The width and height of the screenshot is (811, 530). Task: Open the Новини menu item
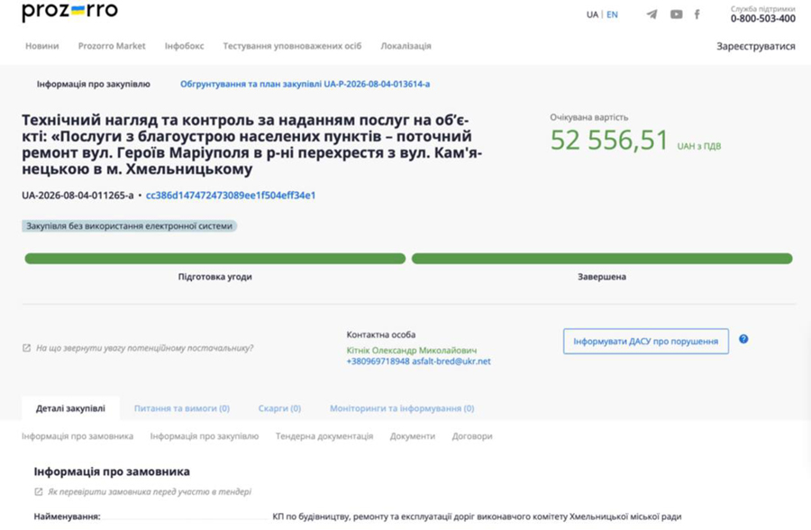[41, 46]
